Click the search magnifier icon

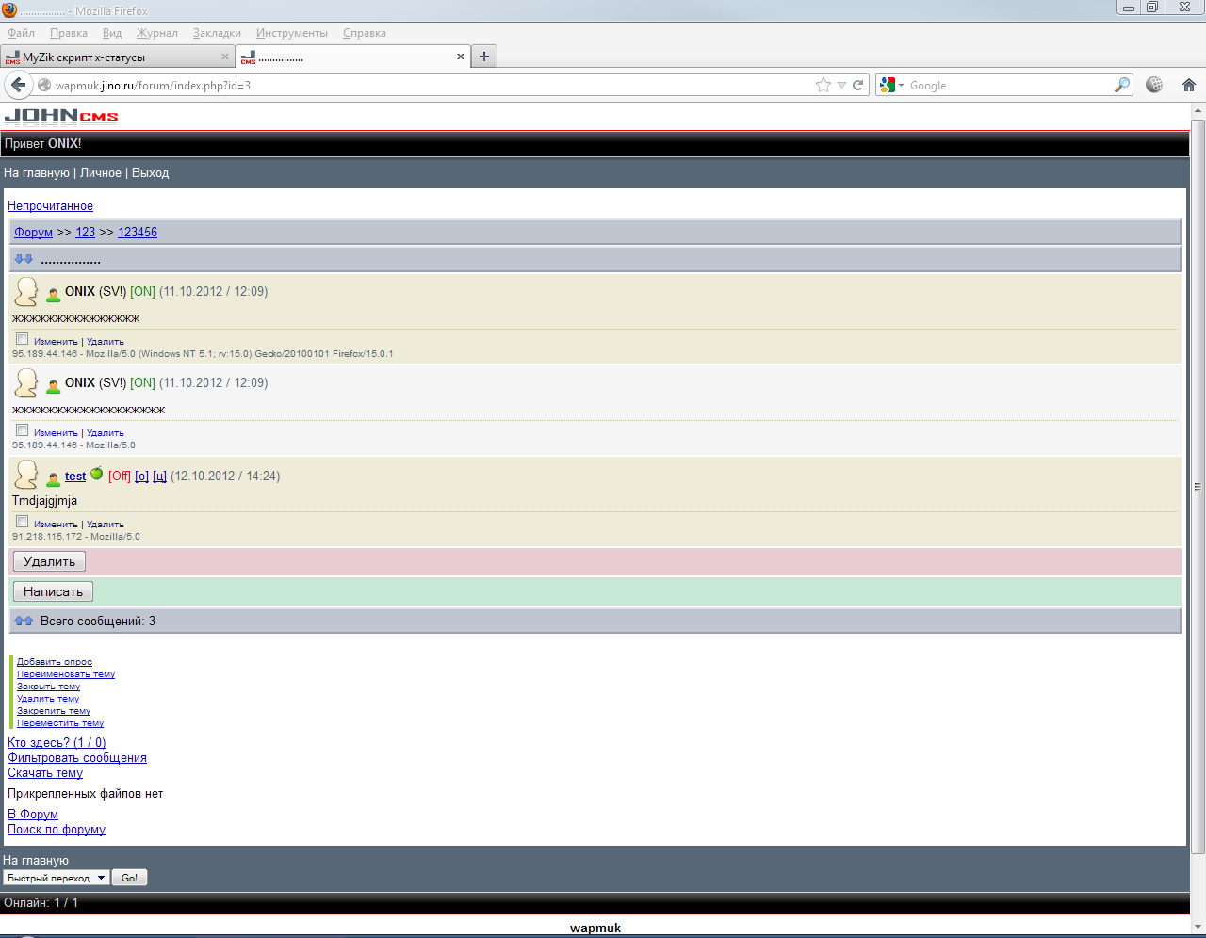[1121, 85]
